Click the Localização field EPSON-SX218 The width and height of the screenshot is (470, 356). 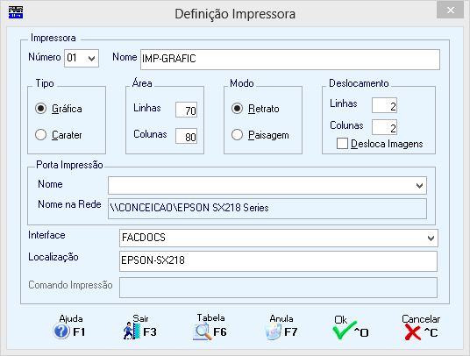click(278, 261)
